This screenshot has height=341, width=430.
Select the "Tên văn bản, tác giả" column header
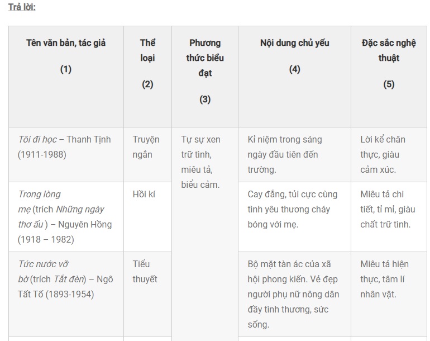tap(66, 43)
